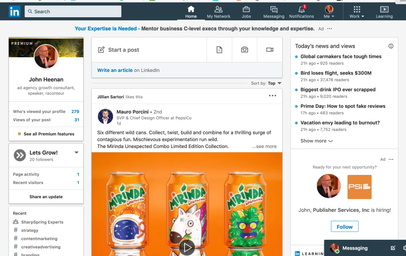This screenshot has width=406, height=256.
Task: Expand the Me profile dropdown
Action: tap(329, 12)
